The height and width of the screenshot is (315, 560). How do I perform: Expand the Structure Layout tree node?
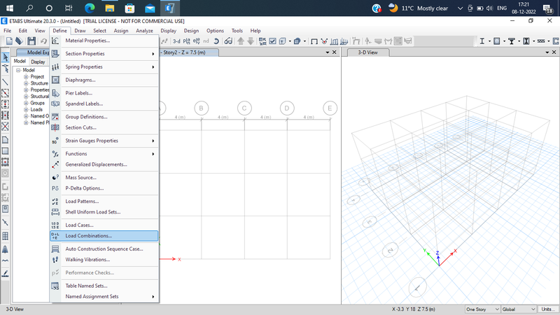tap(26, 83)
